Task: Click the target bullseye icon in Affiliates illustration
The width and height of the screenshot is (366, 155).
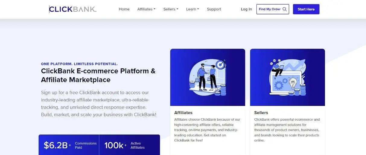Action: [x=221, y=64]
